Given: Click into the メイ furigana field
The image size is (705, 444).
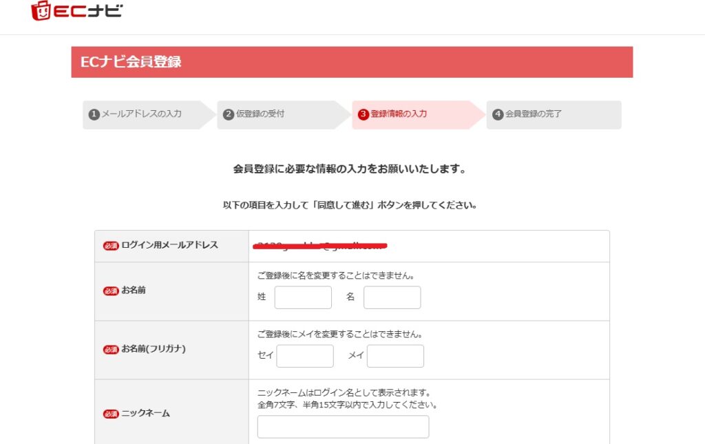Looking at the screenshot, I should tap(395, 356).
